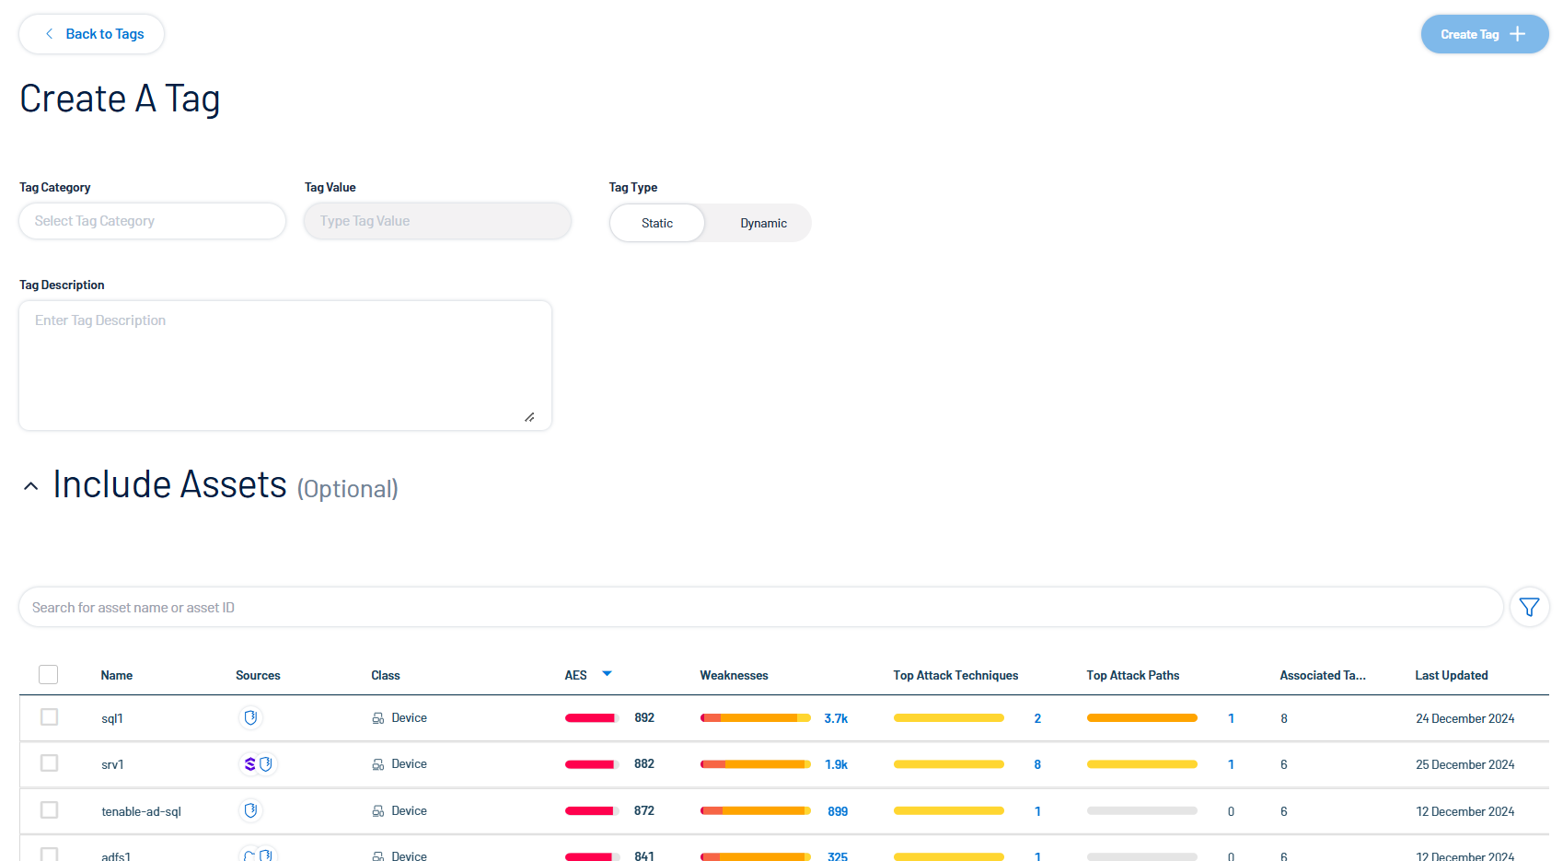The height and width of the screenshot is (861, 1563).
Task: Tick the select-all checkbox in table header
Action: pyautogui.click(x=49, y=675)
